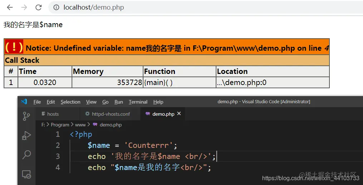Click line number 3 in the editor
363x185 pixels.
click(58, 156)
